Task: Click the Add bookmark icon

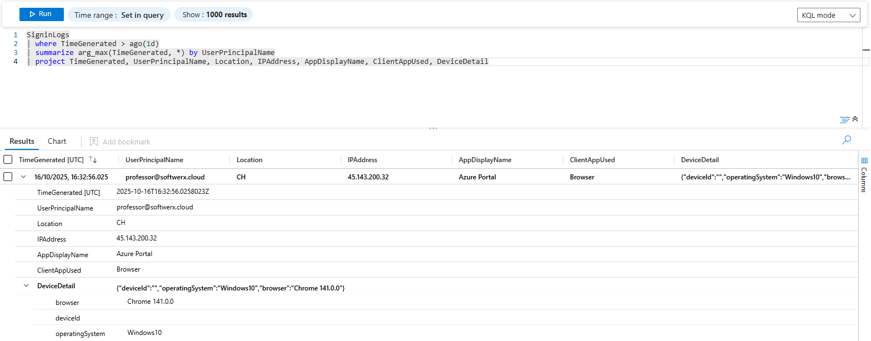Action: click(94, 142)
